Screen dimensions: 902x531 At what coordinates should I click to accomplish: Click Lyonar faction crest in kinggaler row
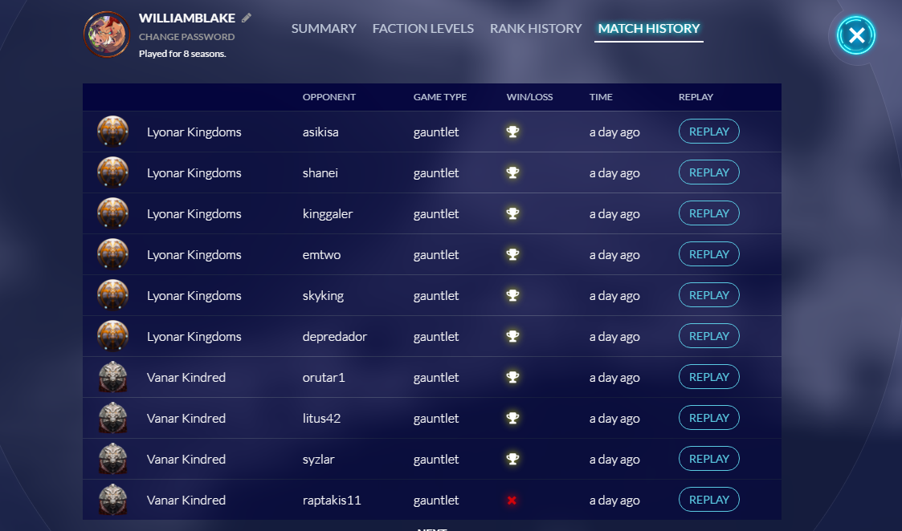click(x=112, y=213)
